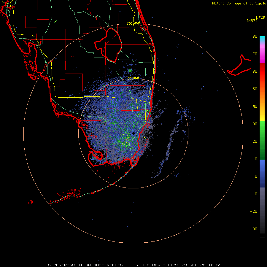Pick the magenta band of the reflectivity color bar
The width and height of the screenshot is (267, 267).
pos(262,54)
